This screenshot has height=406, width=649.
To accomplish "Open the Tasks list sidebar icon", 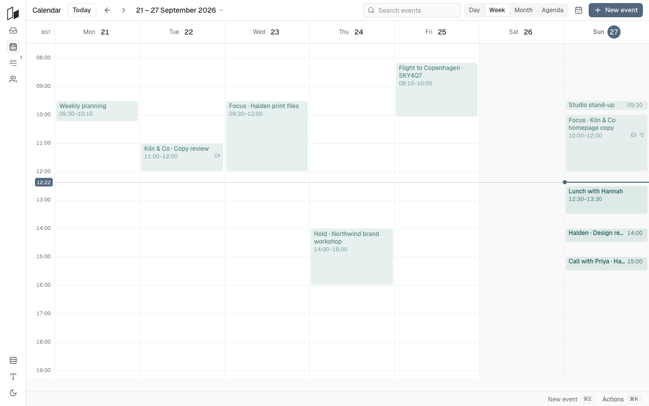I will pyautogui.click(x=13, y=63).
